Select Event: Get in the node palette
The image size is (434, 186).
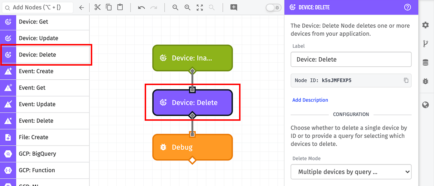45,88
